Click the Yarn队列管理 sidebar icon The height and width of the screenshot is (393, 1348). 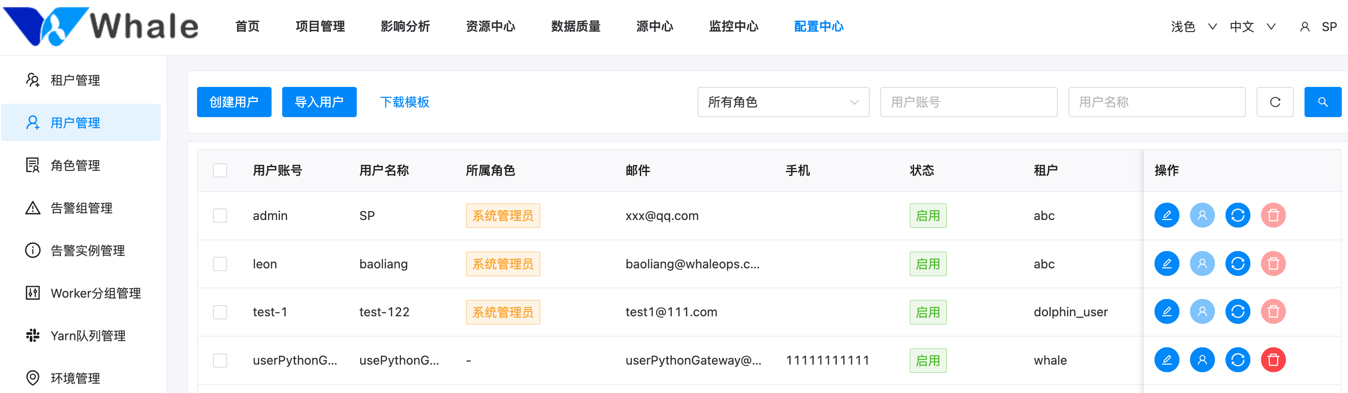point(32,335)
